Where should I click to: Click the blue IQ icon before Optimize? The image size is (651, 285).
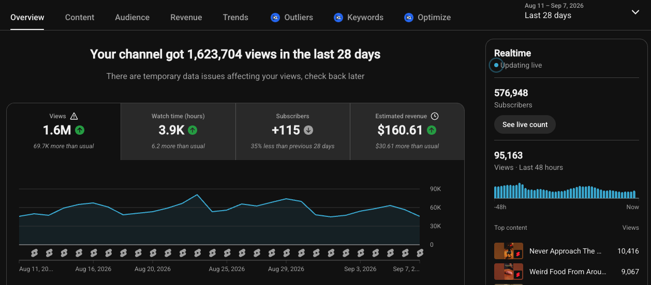click(409, 18)
